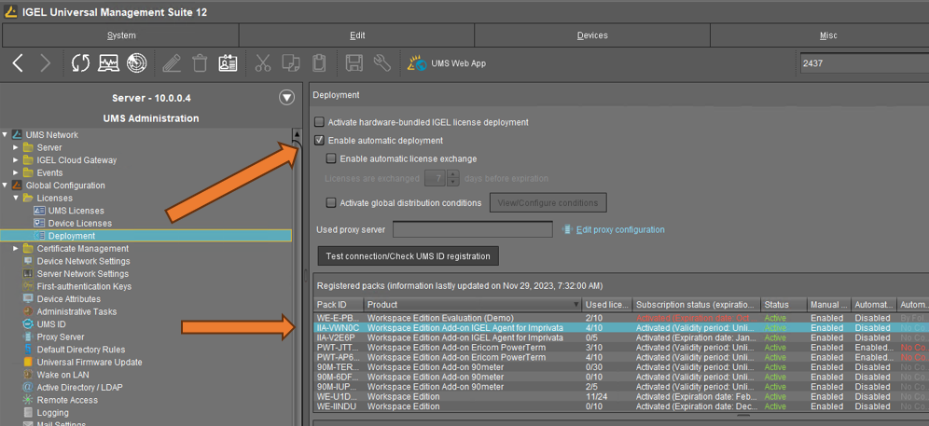Screen dimensions: 929x426
Task: Click the Used proxy server field
Action: [x=473, y=229]
